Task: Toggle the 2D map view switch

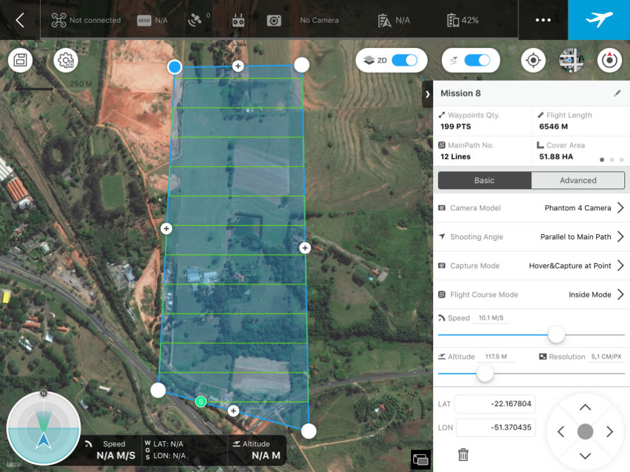Action: pos(404,60)
